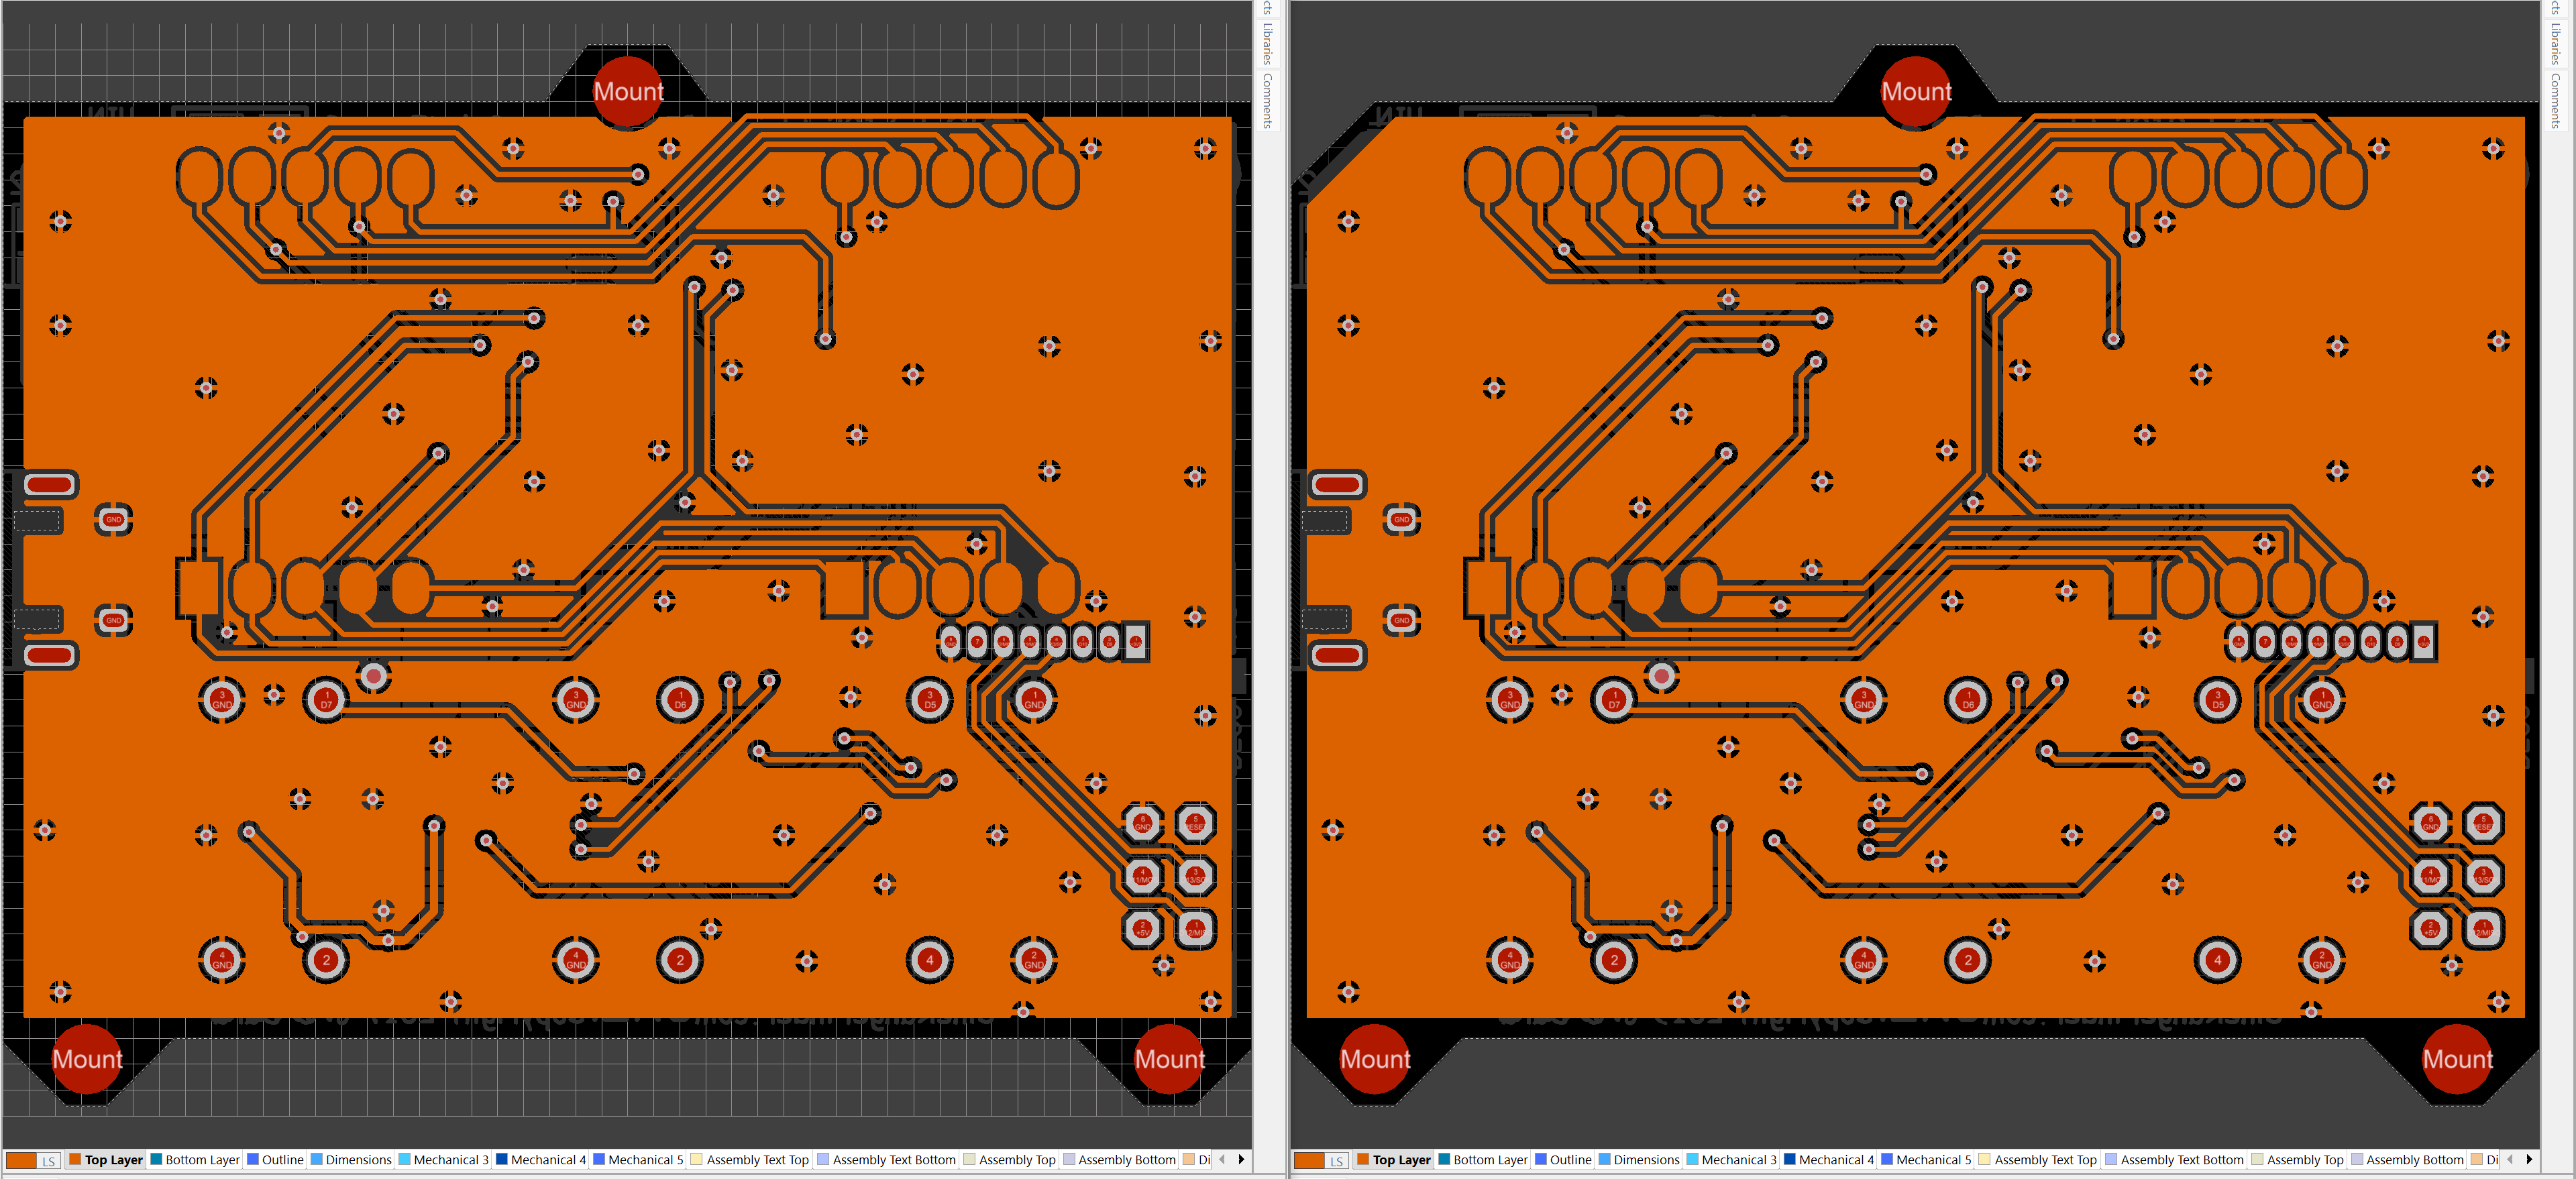Click the Bottom Layer color square in left pane

(156, 1159)
